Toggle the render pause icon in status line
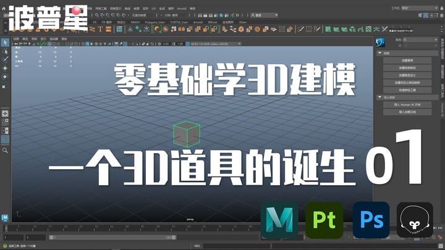This screenshot has height=250, width=445. (x=237, y=15)
